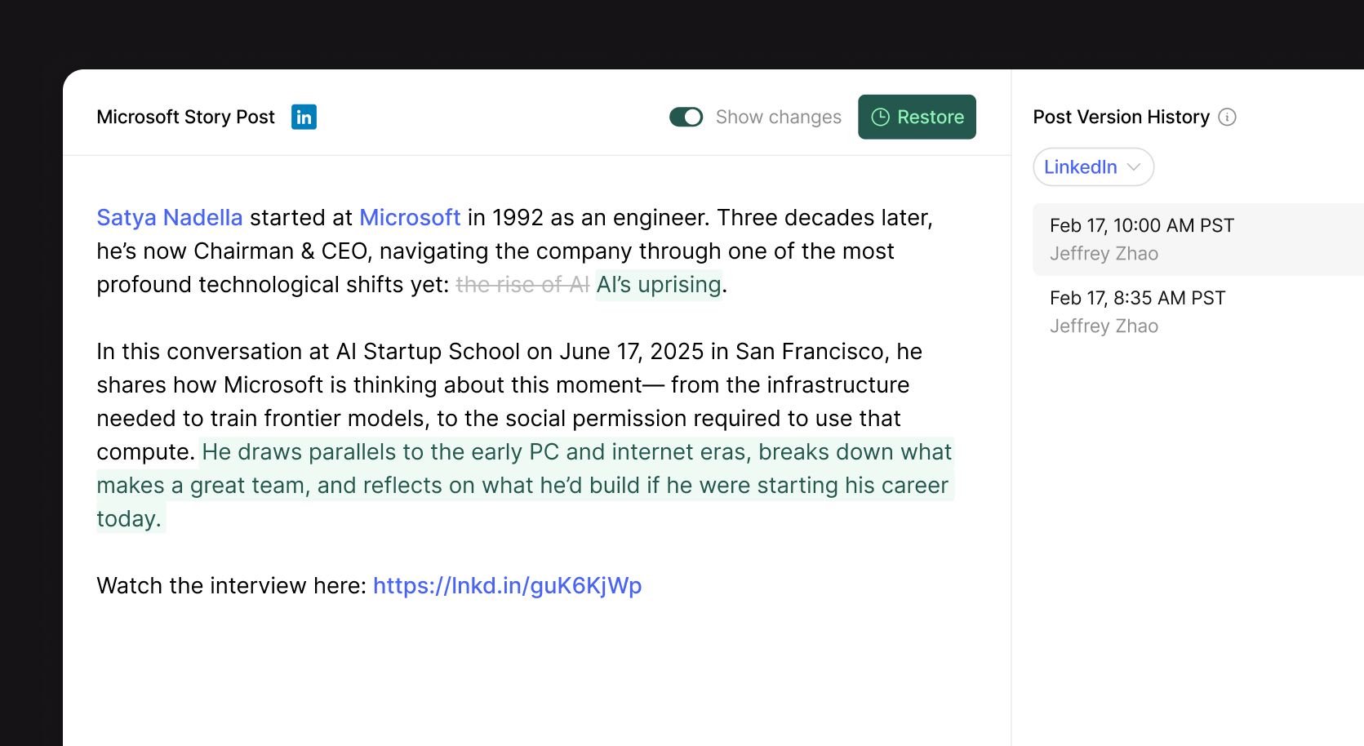Viewport: 1364px width, 746px height.
Task: Click the clock icon in Restore button
Action: 880,117
